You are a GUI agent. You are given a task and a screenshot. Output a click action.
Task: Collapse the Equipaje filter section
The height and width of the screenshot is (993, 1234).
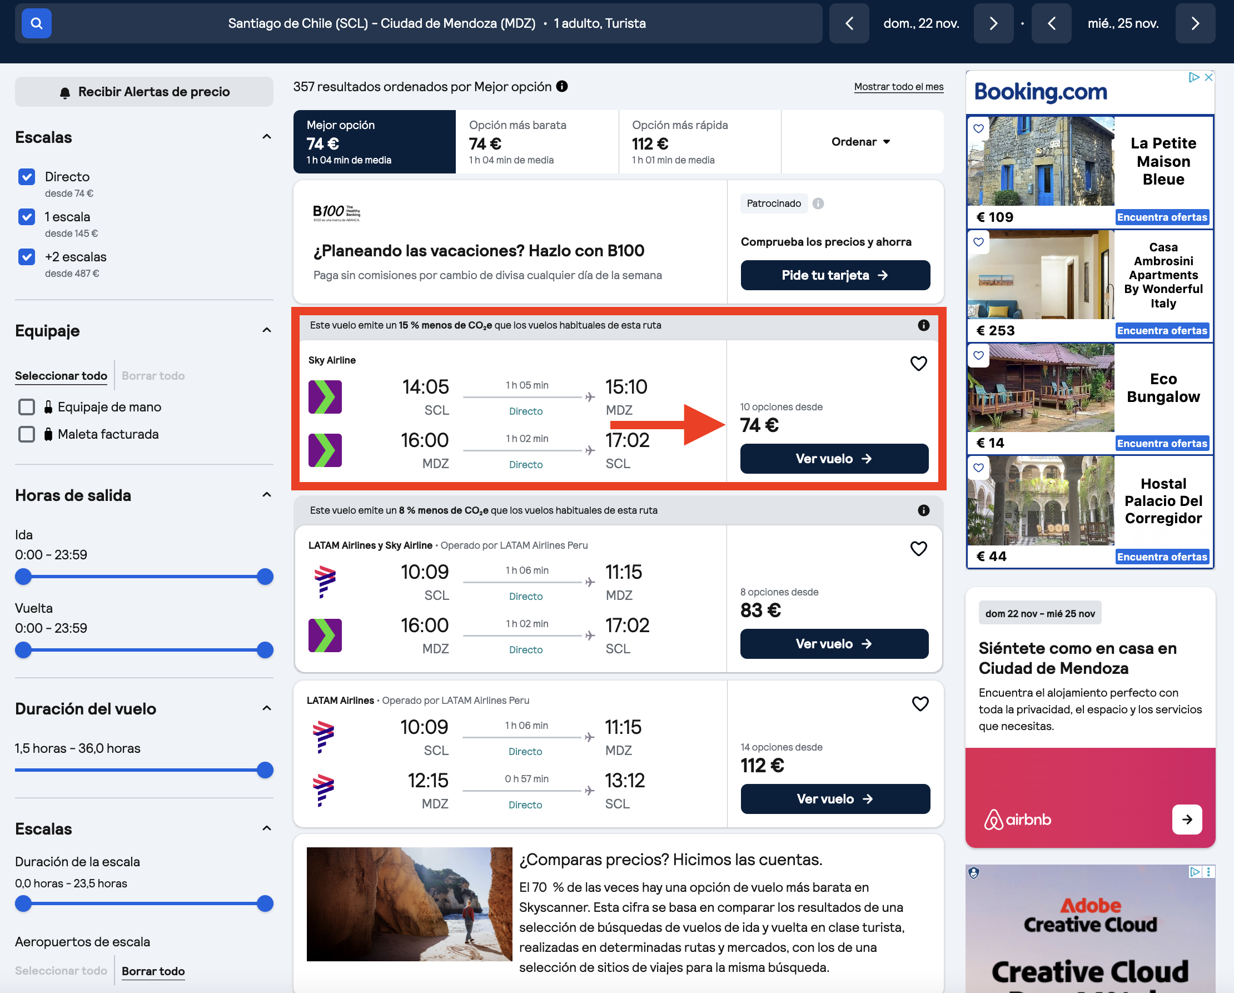(x=266, y=330)
